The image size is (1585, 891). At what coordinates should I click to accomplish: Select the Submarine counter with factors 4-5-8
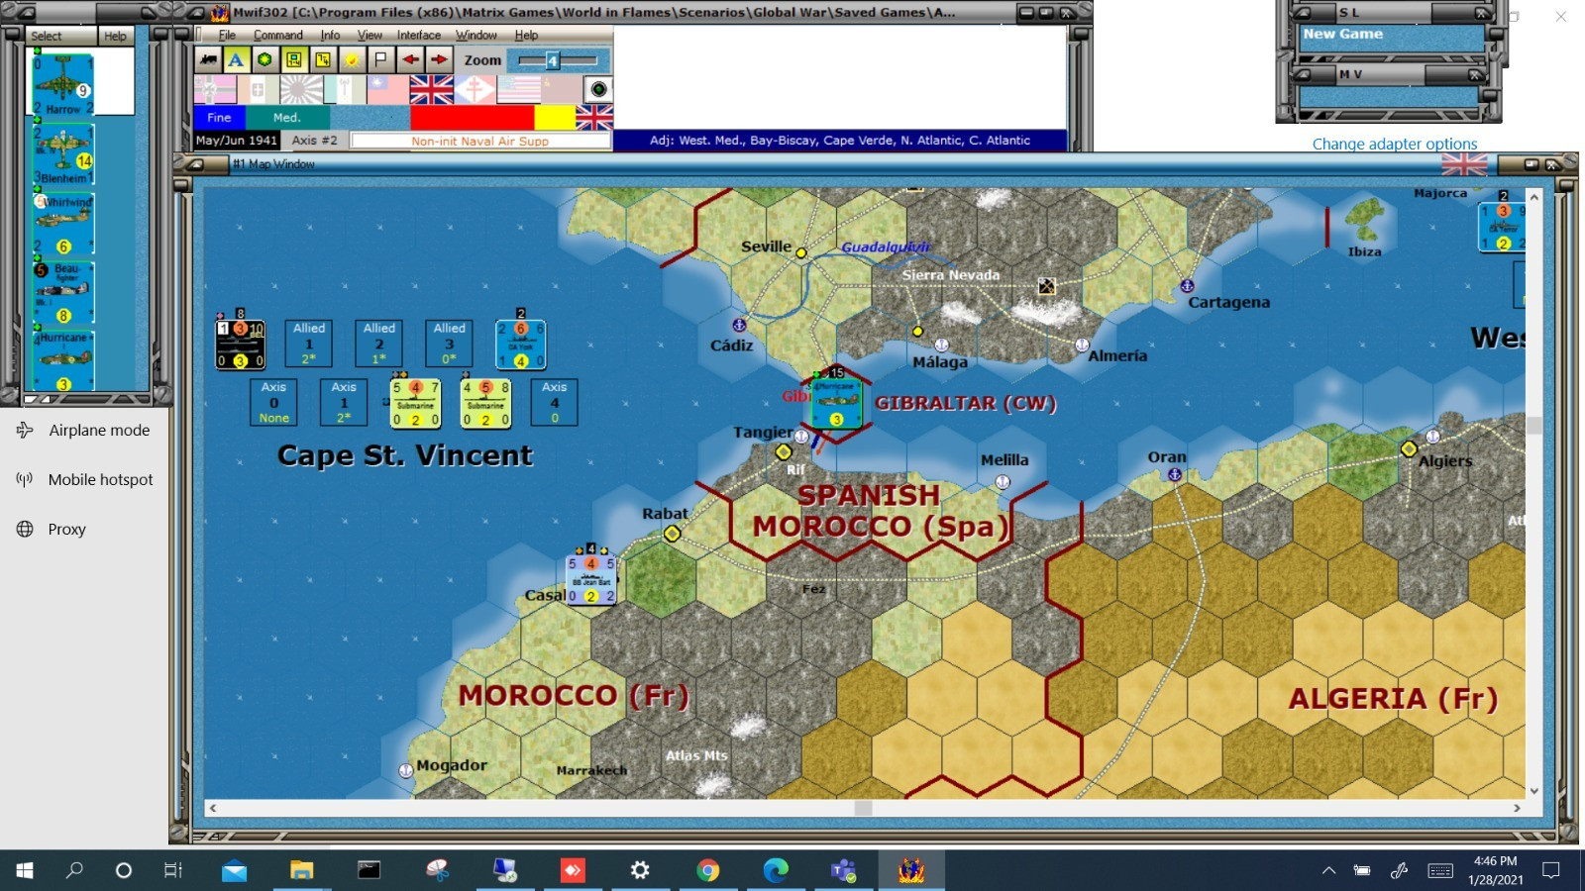(x=485, y=403)
